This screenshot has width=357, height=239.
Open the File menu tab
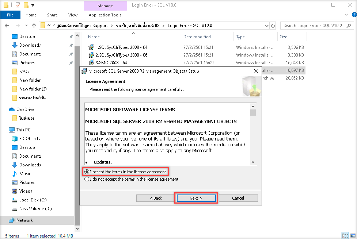click(10, 15)
